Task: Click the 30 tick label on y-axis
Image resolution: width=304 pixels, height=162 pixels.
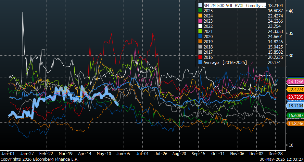Action: point(290,56)
